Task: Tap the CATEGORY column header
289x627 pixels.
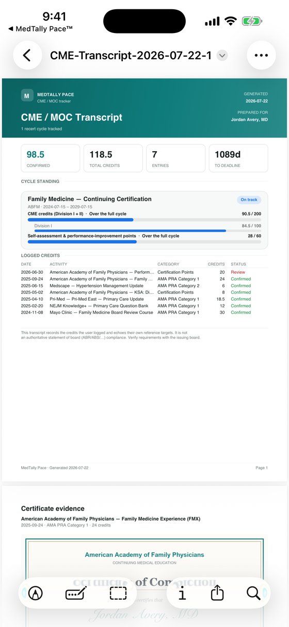Action: (168, 264)
